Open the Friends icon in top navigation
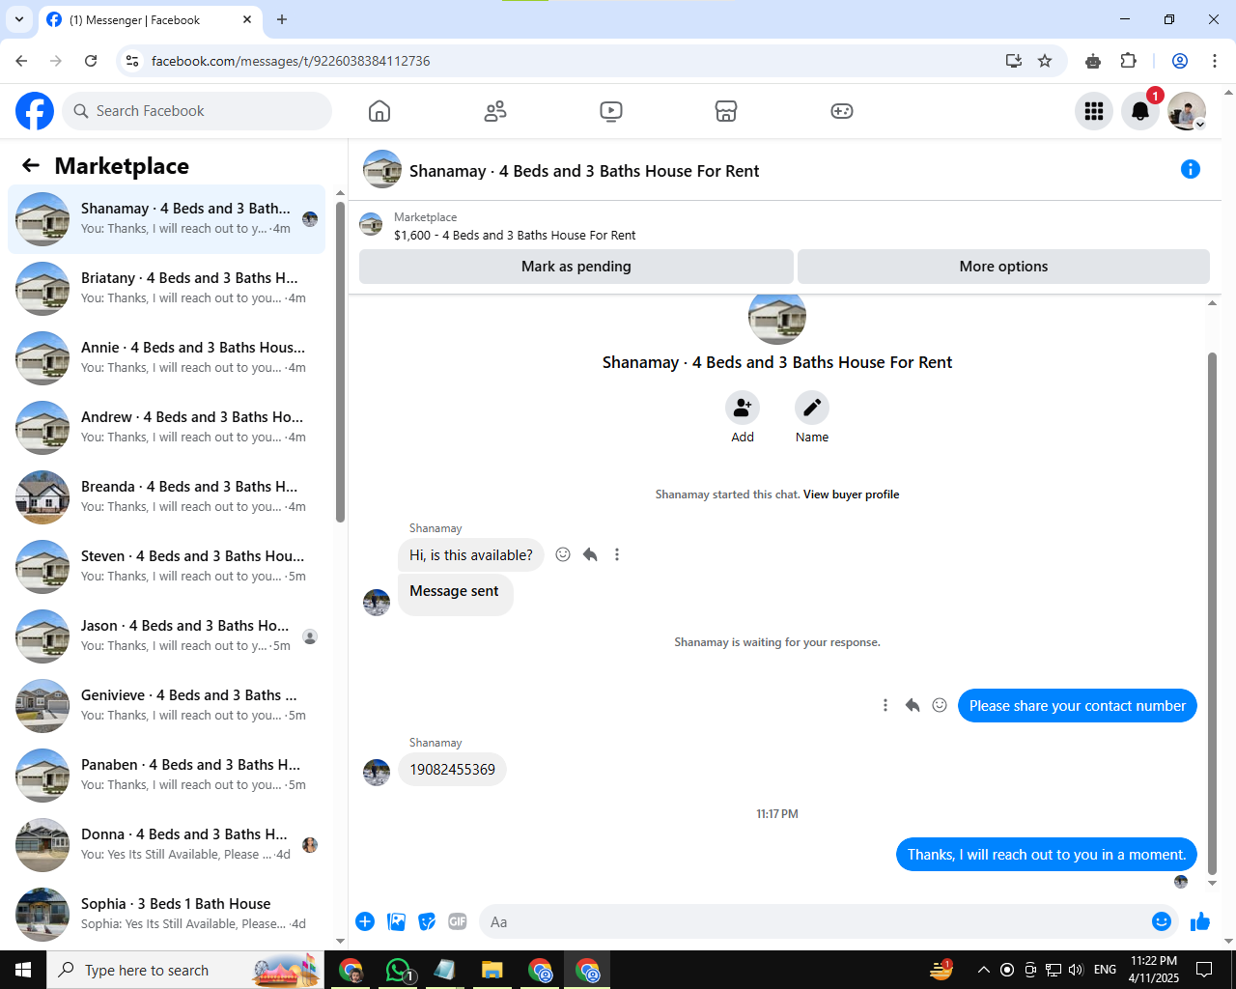The height and width of the screenshot is (989, 1236). [495, 111]
